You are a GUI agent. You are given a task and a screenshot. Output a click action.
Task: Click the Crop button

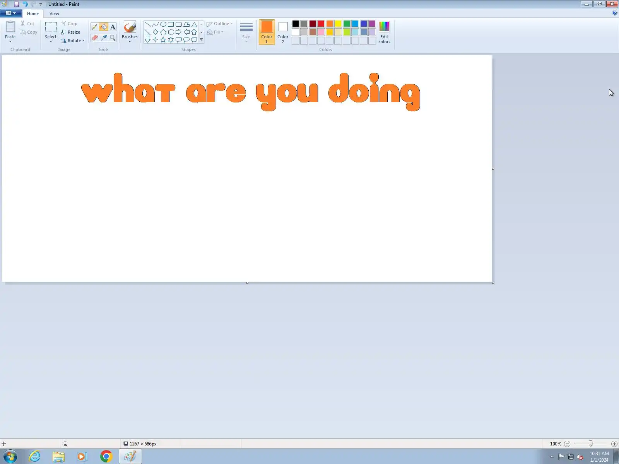[x=69, y=24]
